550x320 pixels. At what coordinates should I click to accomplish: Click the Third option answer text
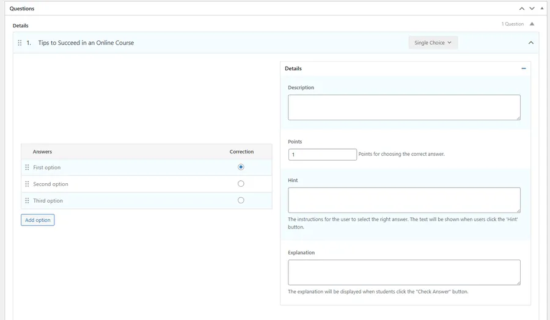(x=48, y=200)
